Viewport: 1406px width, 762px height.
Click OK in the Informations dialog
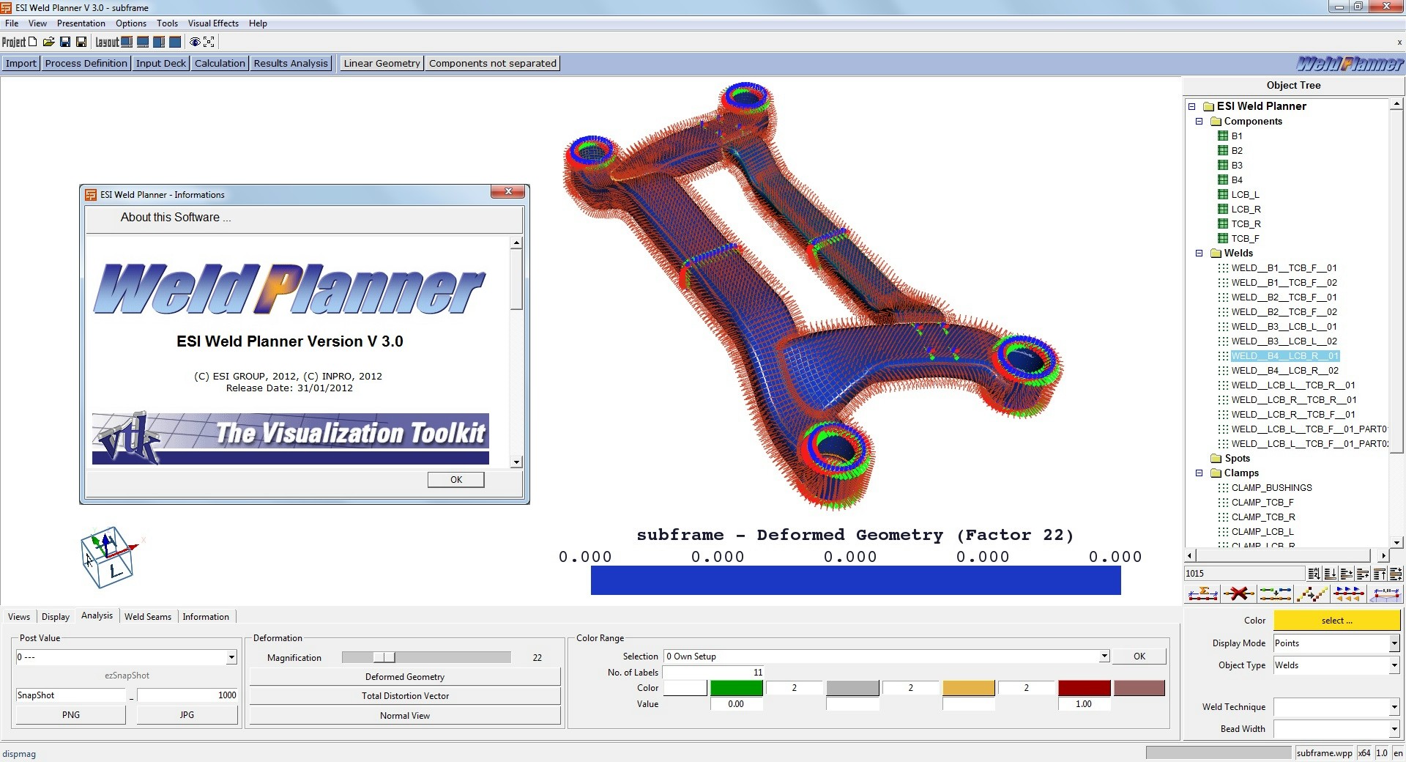pyautogui.click(x=456, y=480)
